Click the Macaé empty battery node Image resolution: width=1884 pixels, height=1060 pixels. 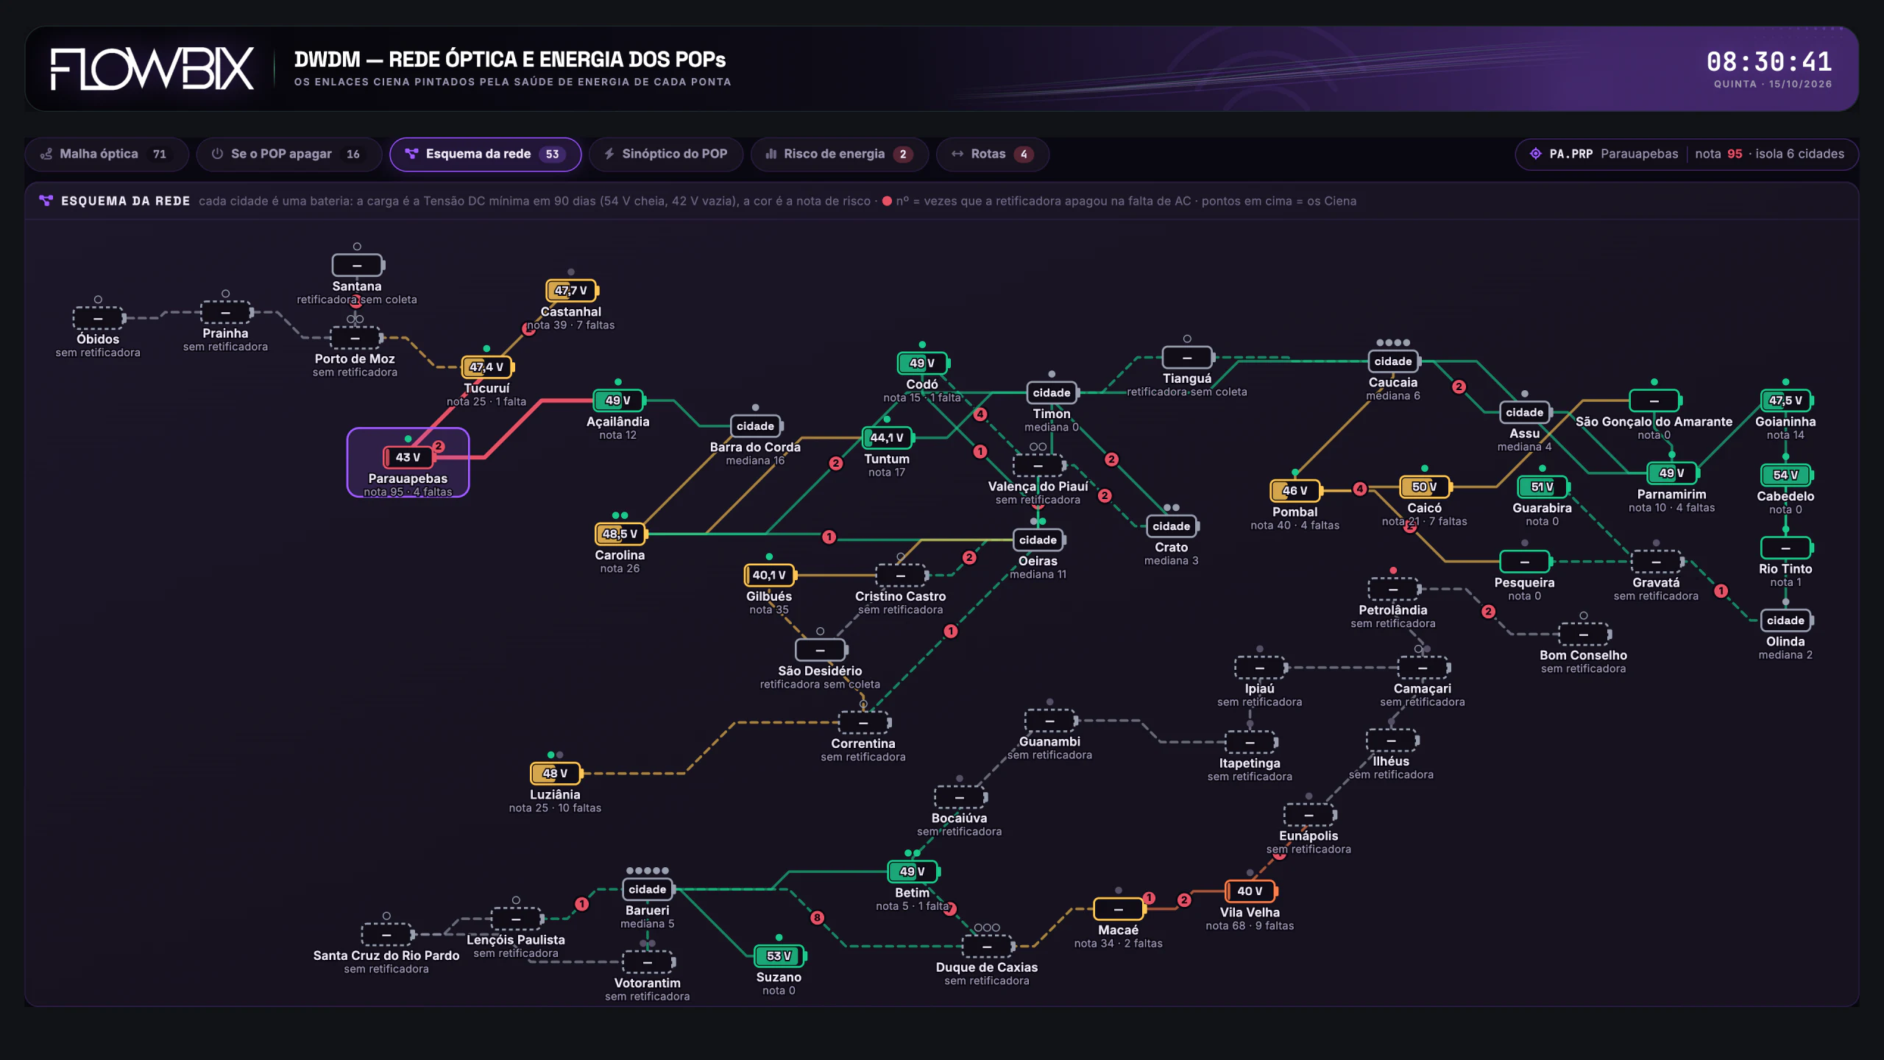(x=1119, y=909)
